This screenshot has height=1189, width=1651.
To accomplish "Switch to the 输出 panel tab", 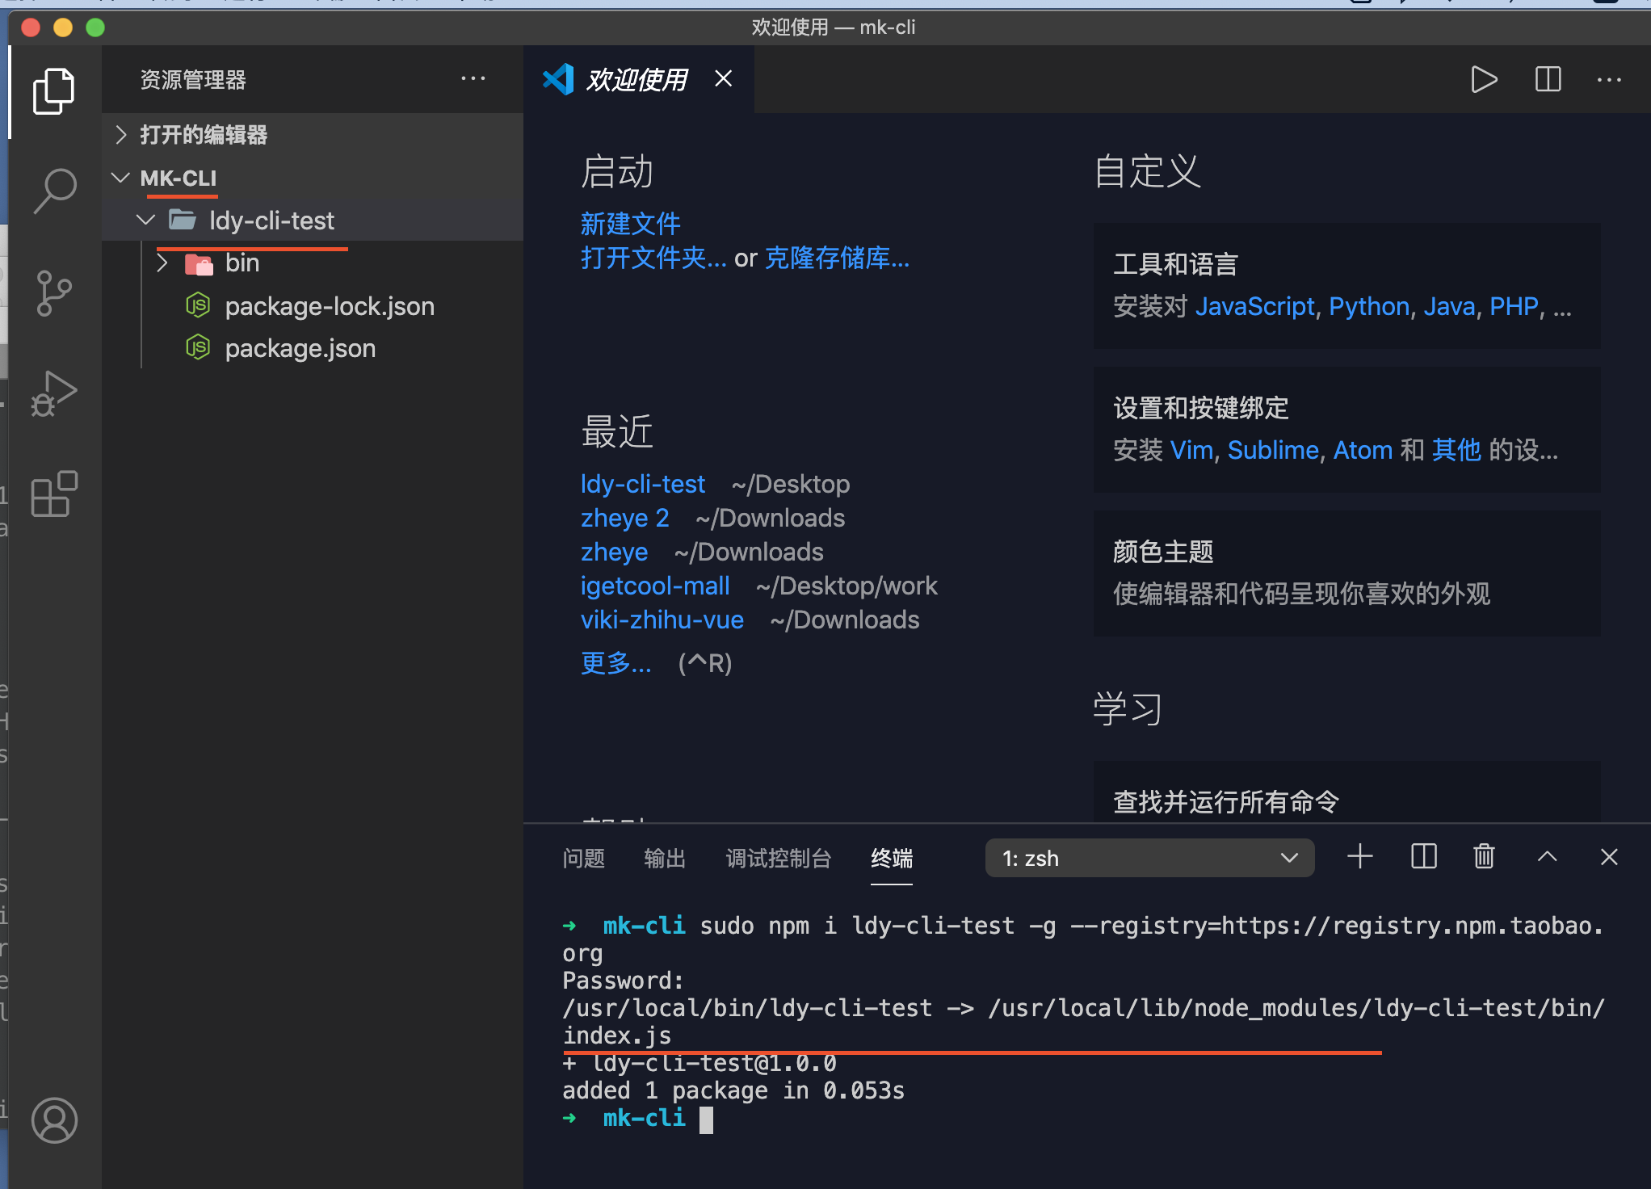I will [x=665, y=858].
